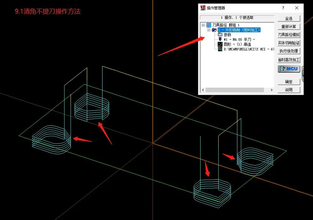Confirm with the 确定 button
313x220 pixels.
[289, 82]
